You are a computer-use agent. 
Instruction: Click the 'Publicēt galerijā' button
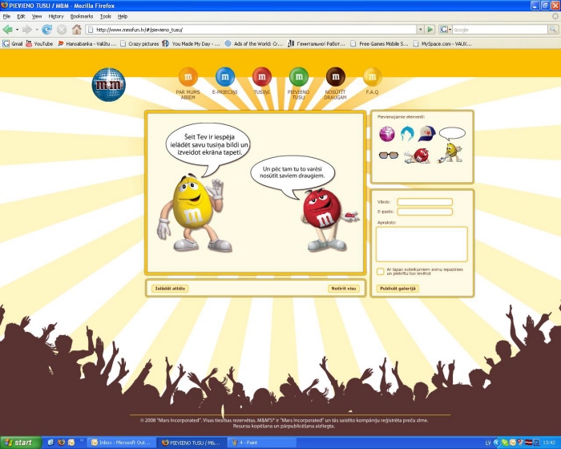click(398, 289)
